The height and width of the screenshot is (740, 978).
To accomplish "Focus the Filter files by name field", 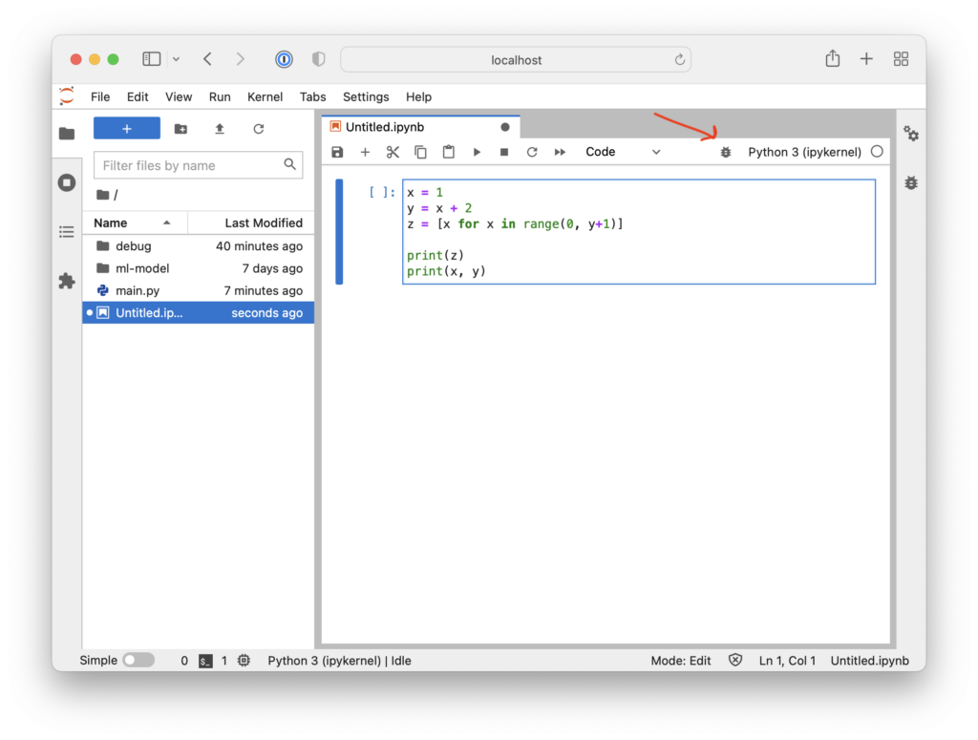I will [x=198, y=165].
